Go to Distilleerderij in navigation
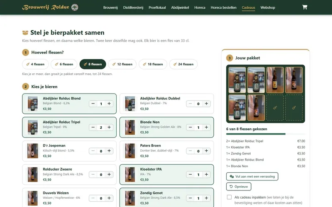332x207 pixels. pos(133,7)
